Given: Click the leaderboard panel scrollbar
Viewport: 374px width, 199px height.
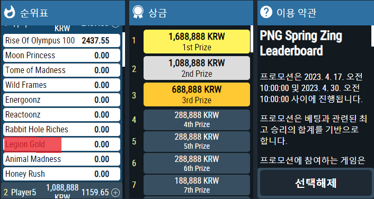Looking at the screenshot, I should tap(123, 50).
